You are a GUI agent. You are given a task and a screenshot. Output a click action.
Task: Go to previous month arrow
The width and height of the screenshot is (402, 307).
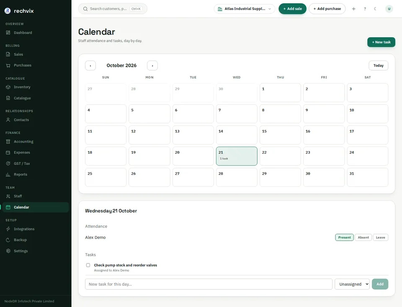coord(90,66)
